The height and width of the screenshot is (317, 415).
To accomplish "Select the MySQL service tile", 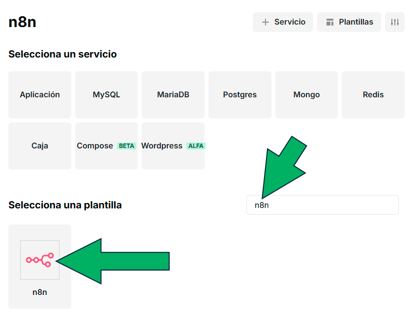I will (x=106, y=95).
